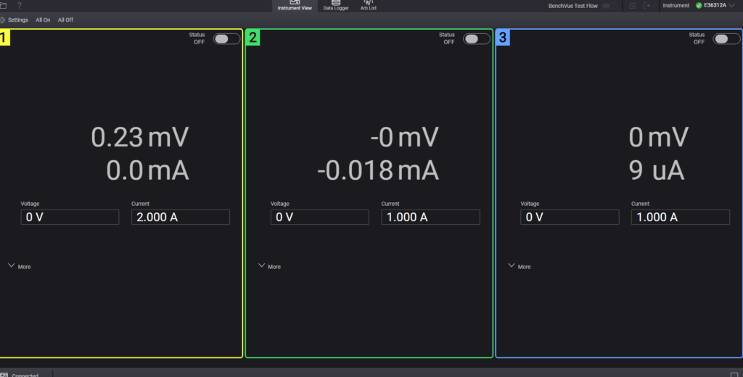Image resolution: width=743 pixels, height=377 pixels.
Task: Click the Status OFF label on channel 1
Action: pos(197,38)
